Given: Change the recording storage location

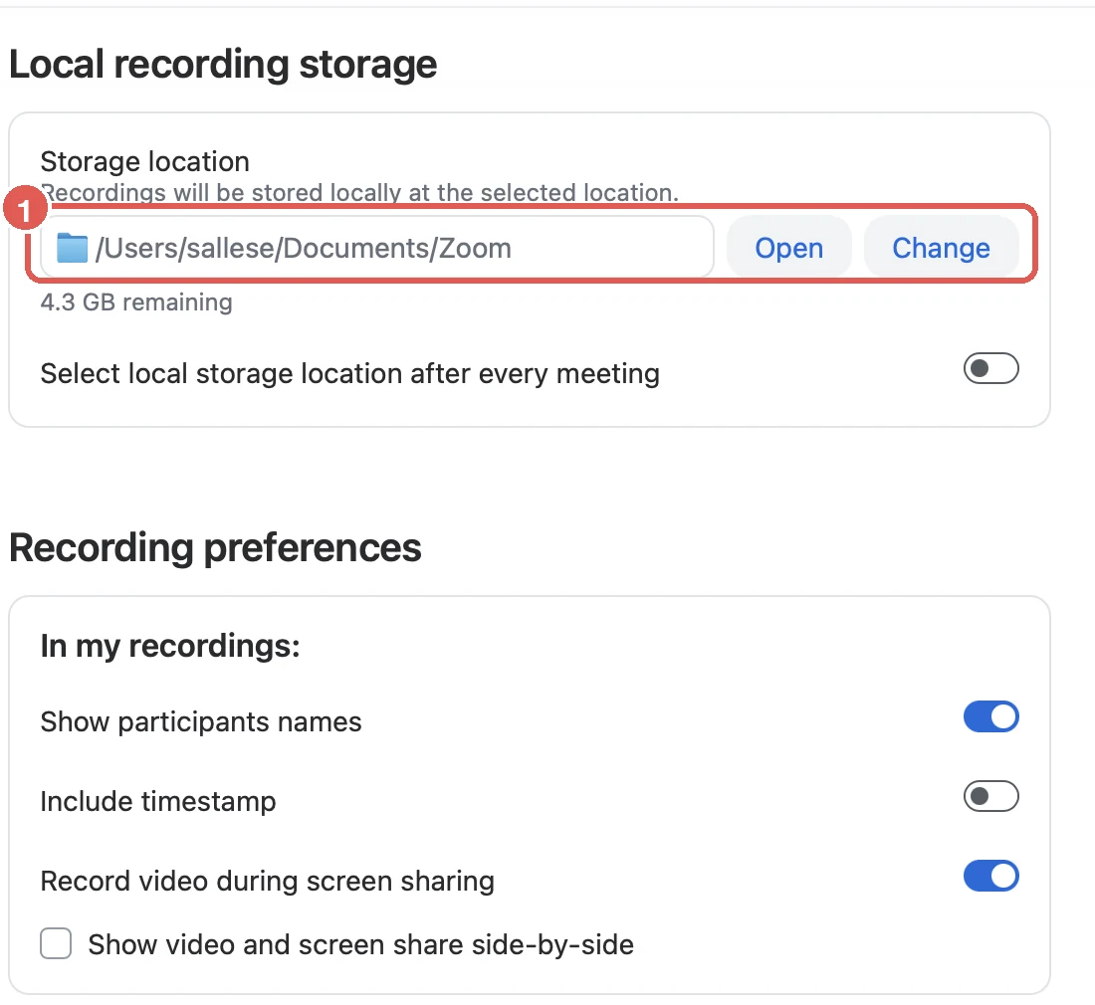Looking at the screenshot, I should click(x=942, y=248).
